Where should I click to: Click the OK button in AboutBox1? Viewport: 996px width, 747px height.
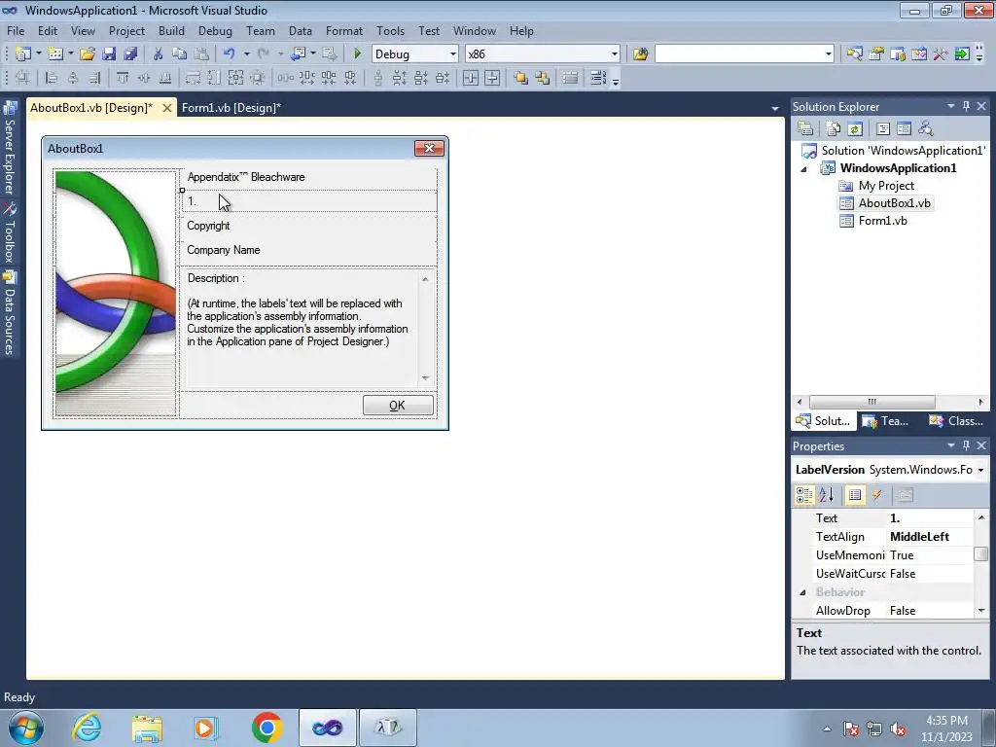(x=398, y=406)
